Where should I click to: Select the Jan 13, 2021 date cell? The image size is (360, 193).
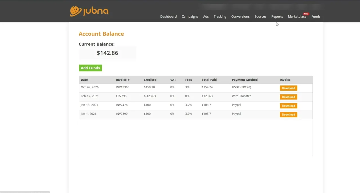(x=89, y=105)
